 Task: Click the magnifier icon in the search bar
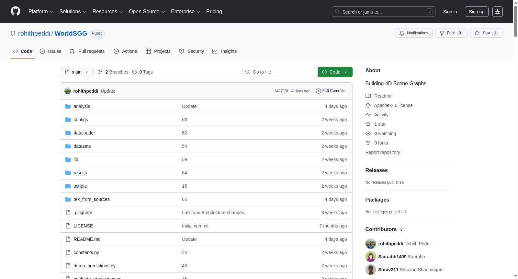[x=337, y=12]
